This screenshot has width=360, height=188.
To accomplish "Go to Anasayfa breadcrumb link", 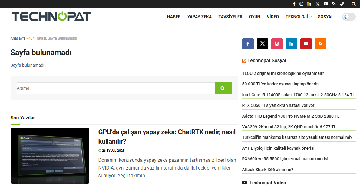I will 18,38.
